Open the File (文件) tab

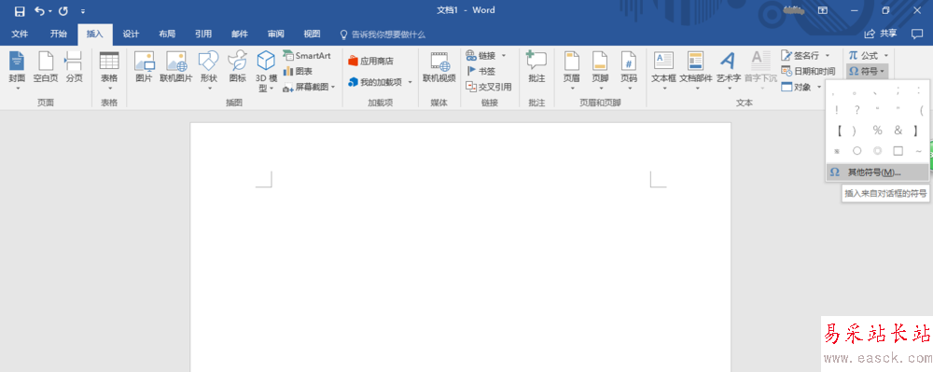(20, 34)
